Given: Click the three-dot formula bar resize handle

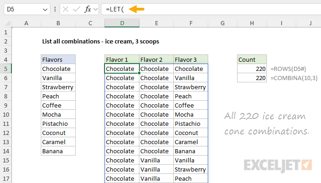Looking at the screenshot, I should (55, 9).
